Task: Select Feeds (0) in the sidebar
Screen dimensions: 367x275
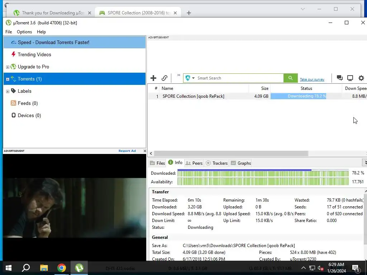Action: 75,103
